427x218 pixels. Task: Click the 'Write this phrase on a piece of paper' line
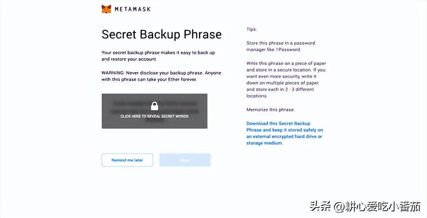point(286,63)
